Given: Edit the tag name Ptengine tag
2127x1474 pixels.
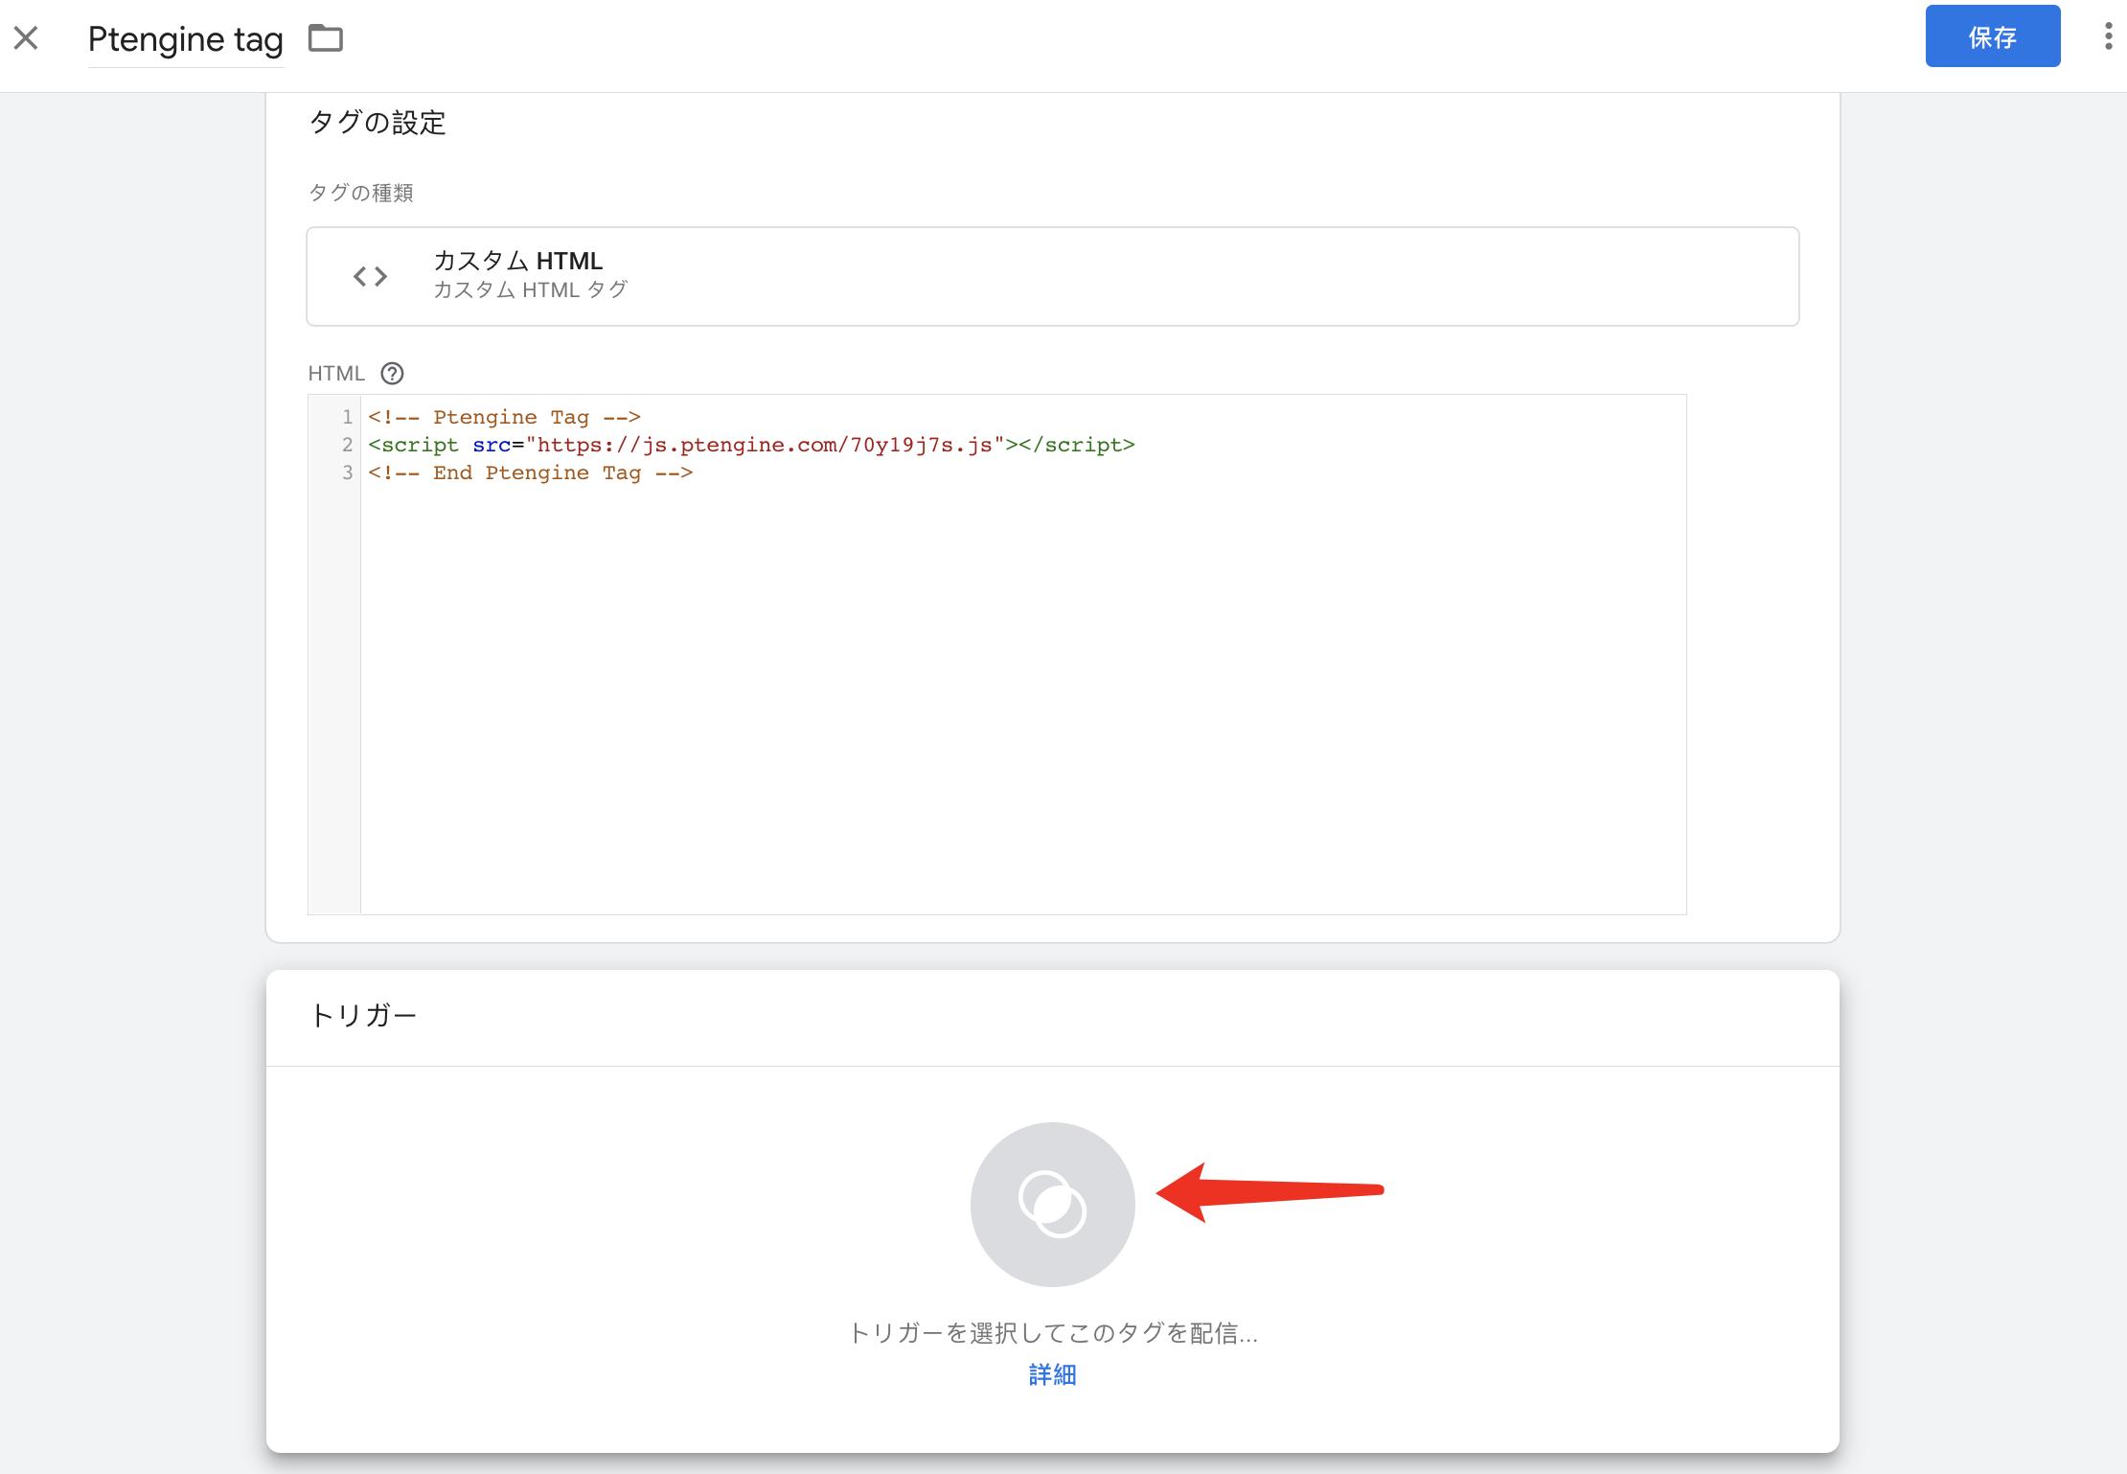Looking at the screenshot, I should (186, 39).
